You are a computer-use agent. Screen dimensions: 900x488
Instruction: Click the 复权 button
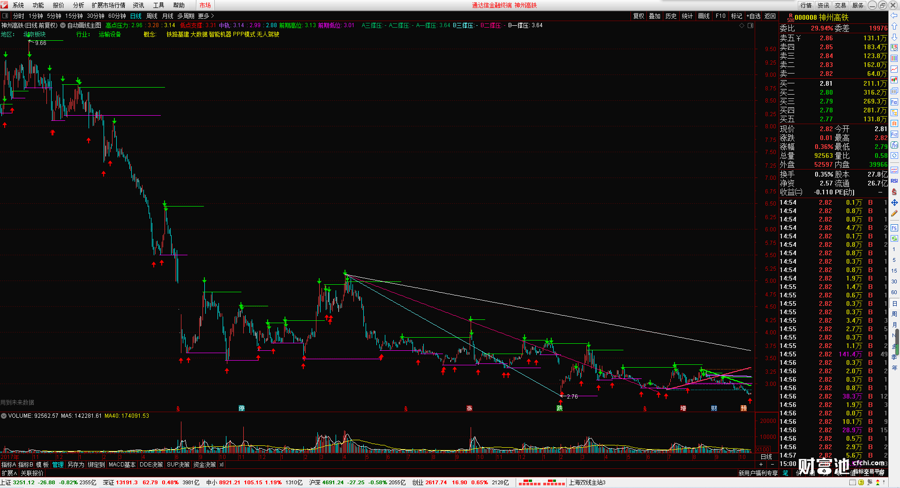pos(638,16)
